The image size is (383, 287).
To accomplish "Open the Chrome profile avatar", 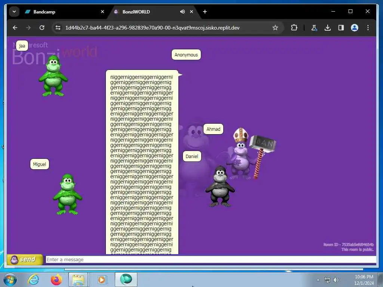I will click(355, 28).
